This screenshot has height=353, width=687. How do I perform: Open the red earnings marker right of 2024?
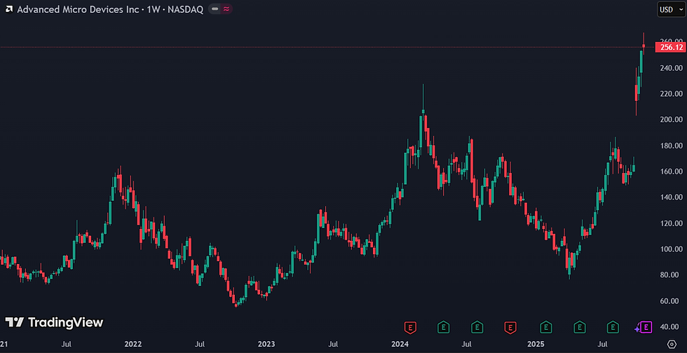411,326
